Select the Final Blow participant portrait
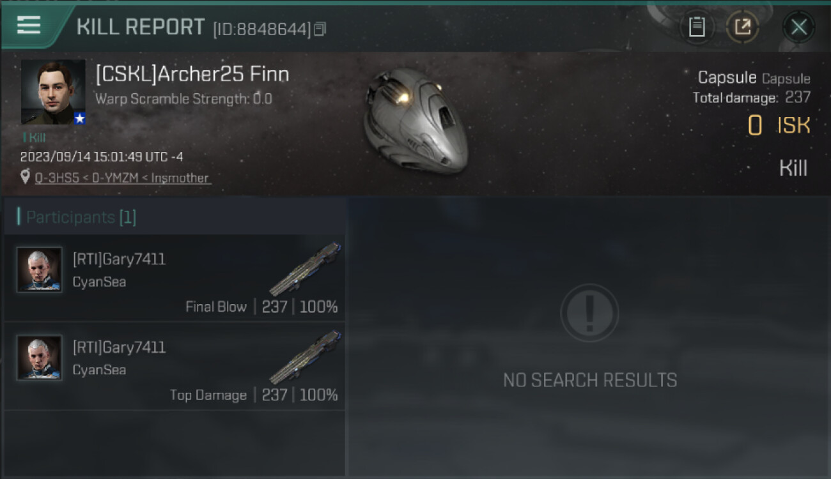Screen dimensions: 831x479 [40, 270]
